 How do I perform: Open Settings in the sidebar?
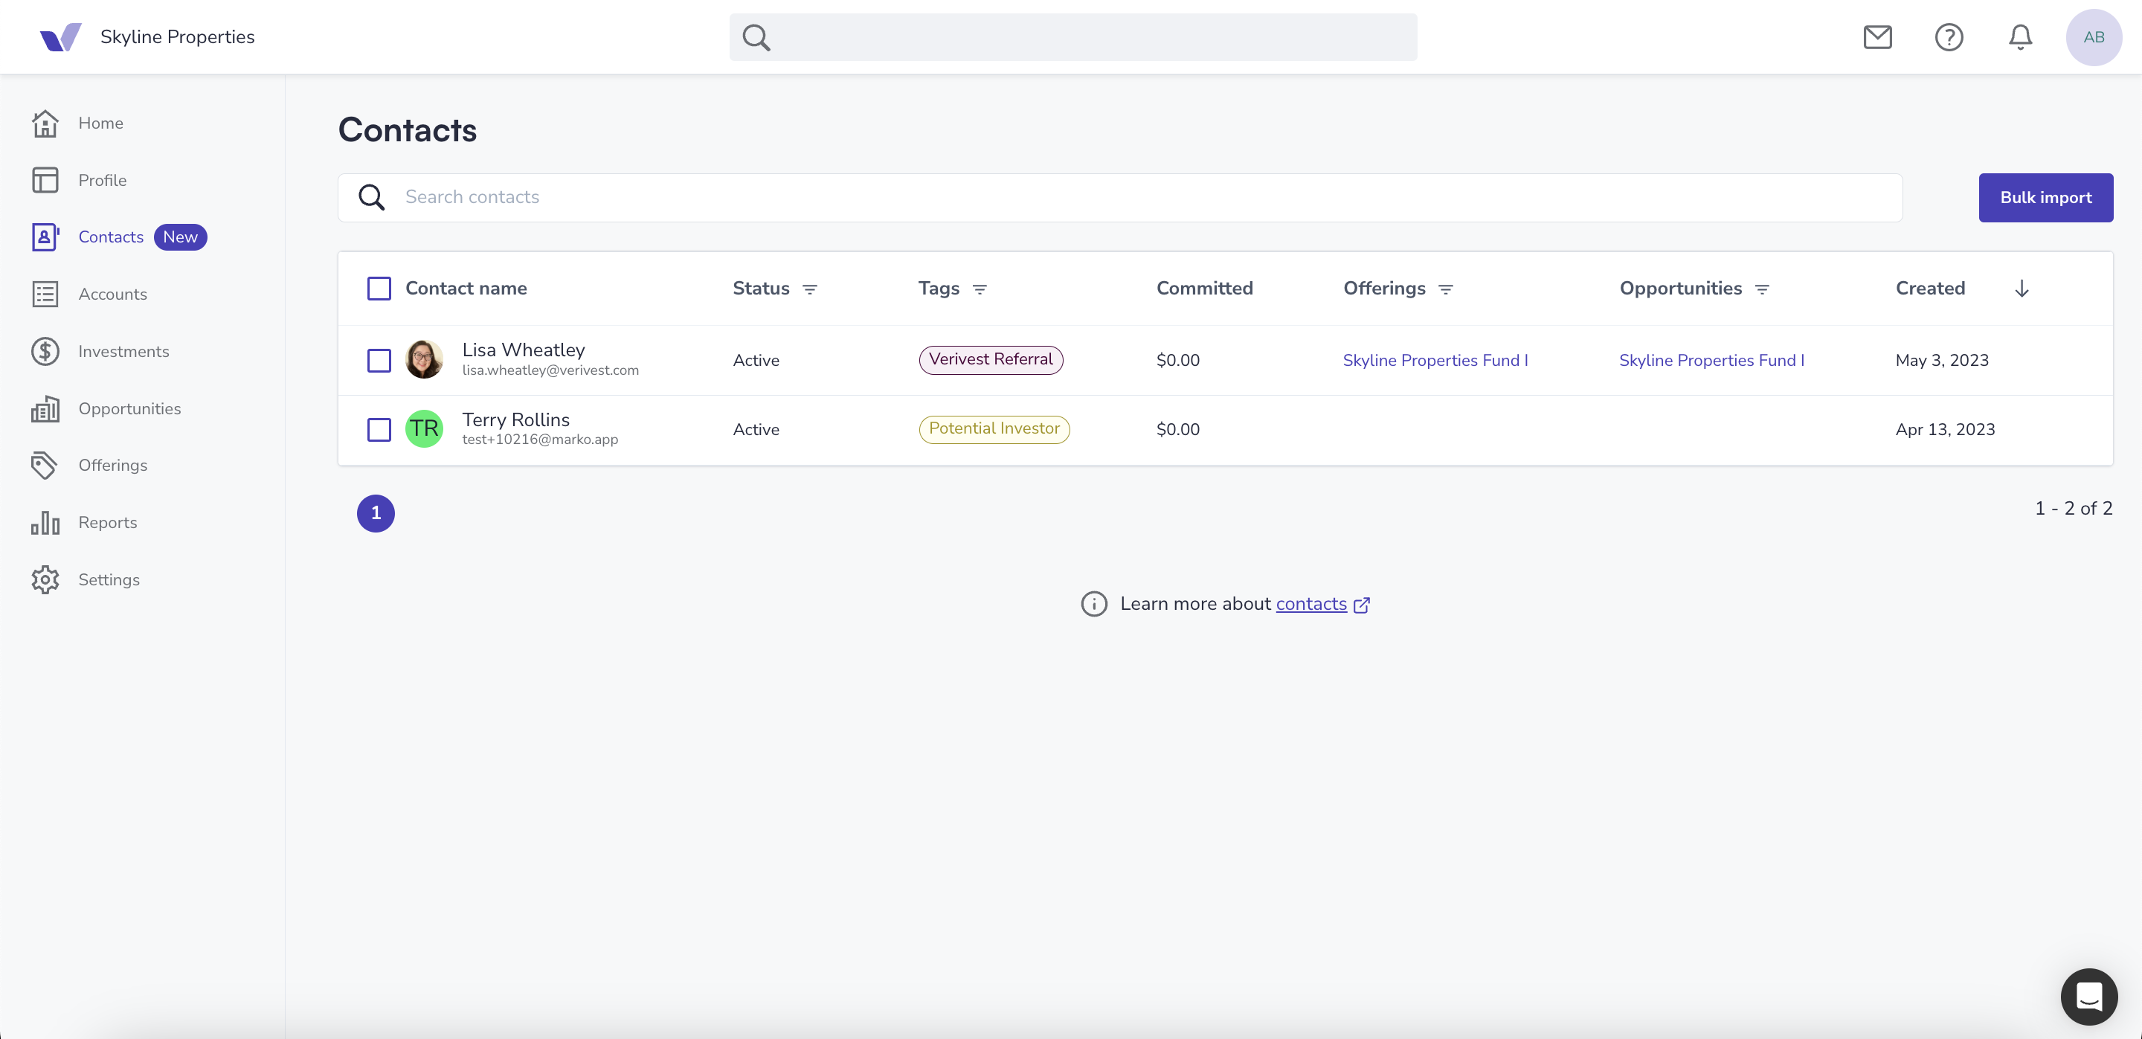point(109,580)
